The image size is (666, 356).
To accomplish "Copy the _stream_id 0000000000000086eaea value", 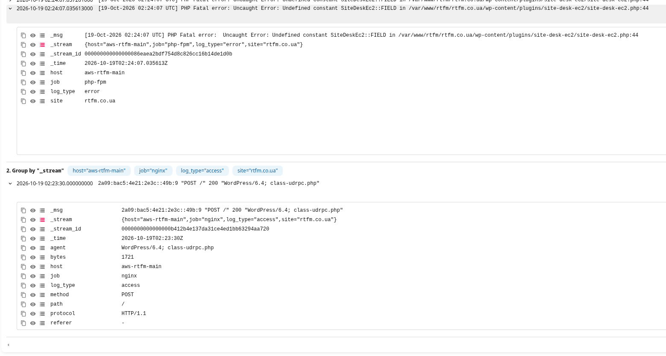I will [23, 54].
